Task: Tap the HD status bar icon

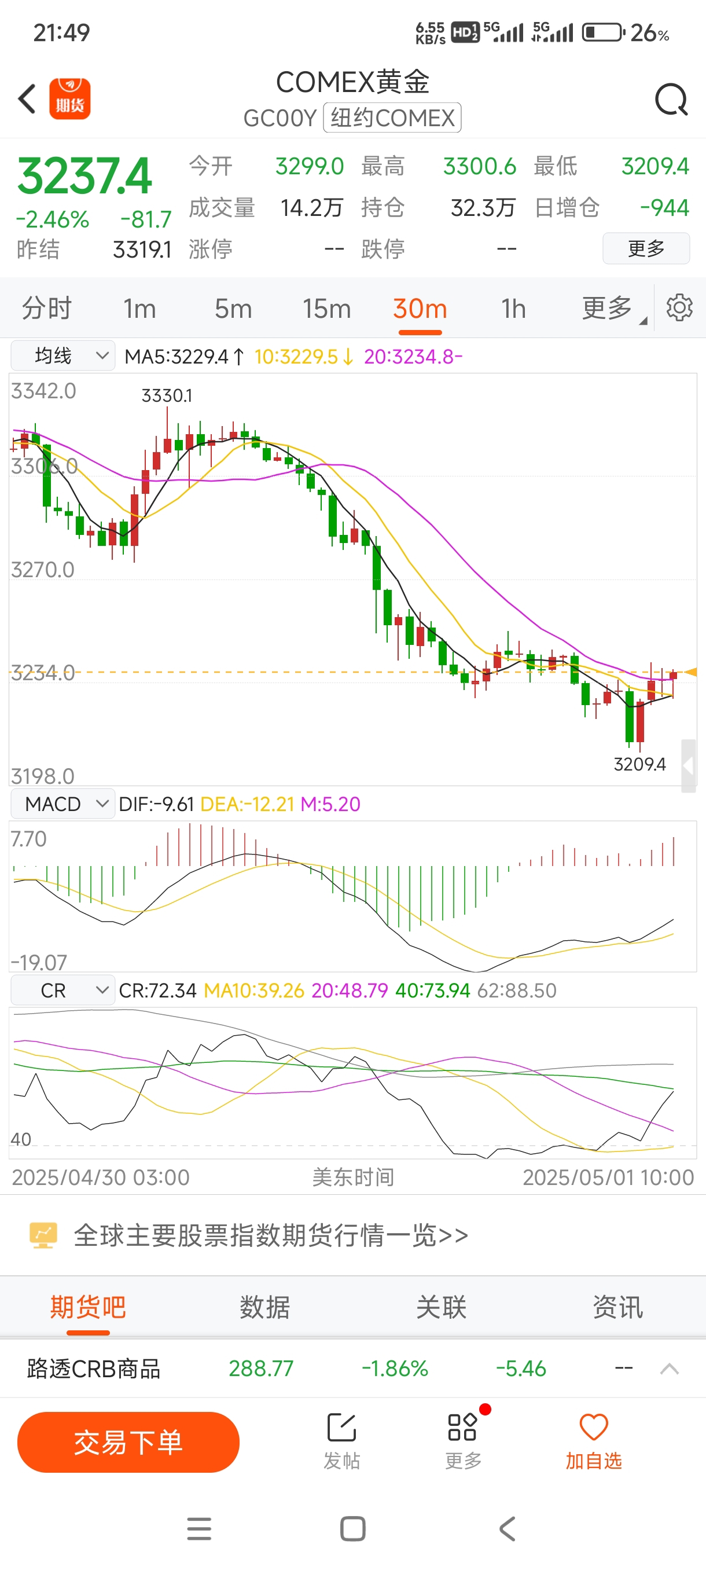Action: [465, 32]
